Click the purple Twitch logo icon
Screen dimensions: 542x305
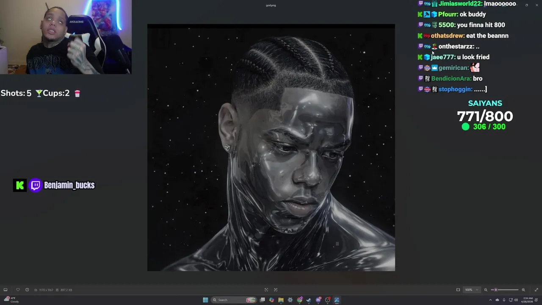[x=36, y=185]
